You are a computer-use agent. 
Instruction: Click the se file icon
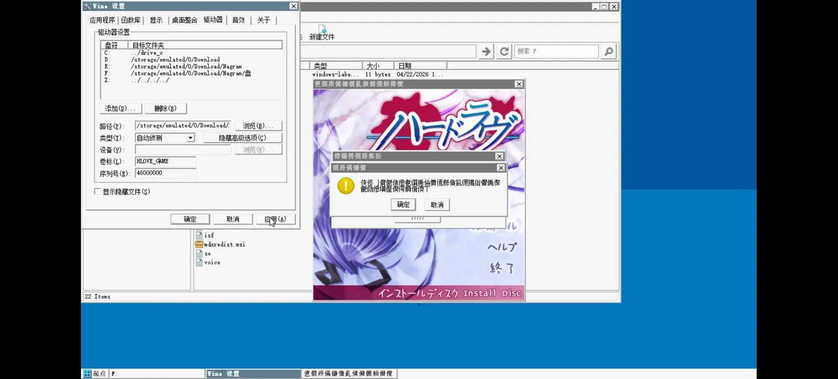tap(199, 254)
